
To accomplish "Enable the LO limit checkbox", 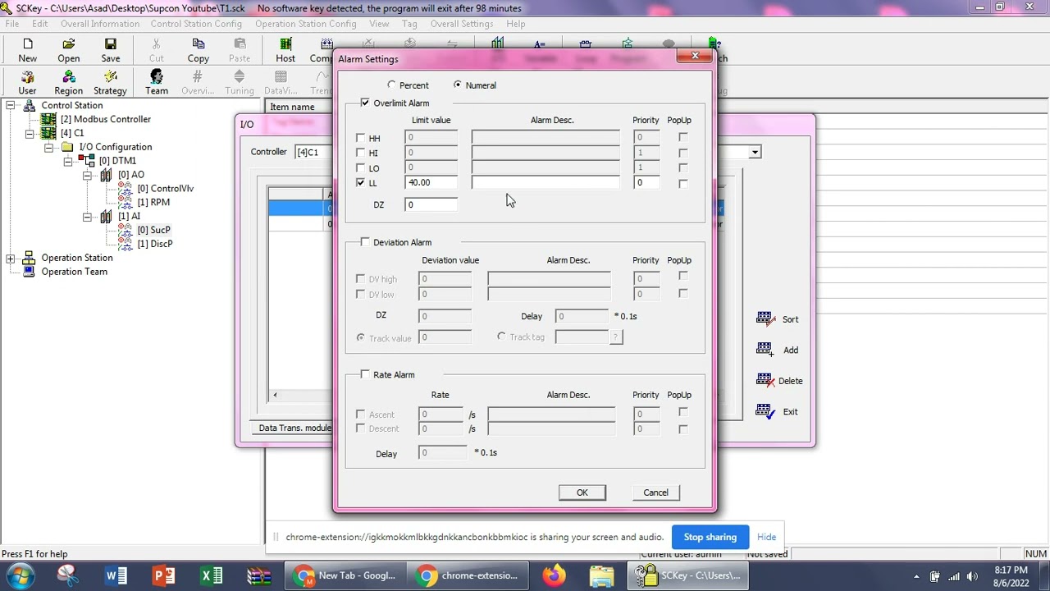I will pos(360,167).
